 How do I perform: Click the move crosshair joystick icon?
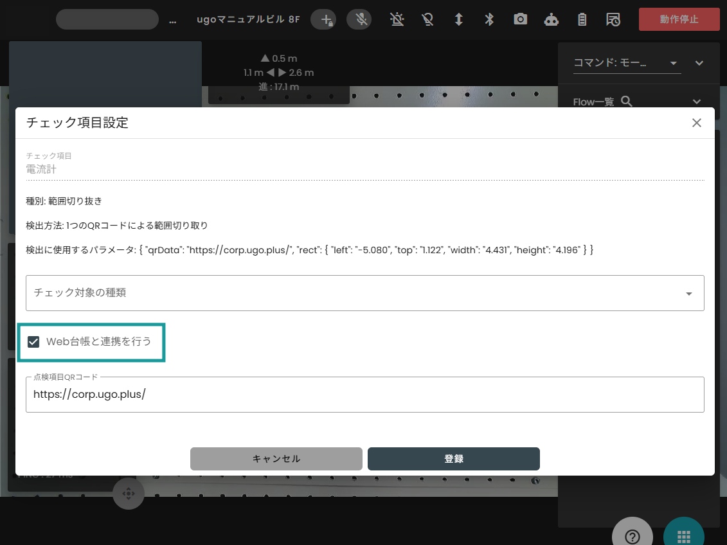click(x=129, y=494)
